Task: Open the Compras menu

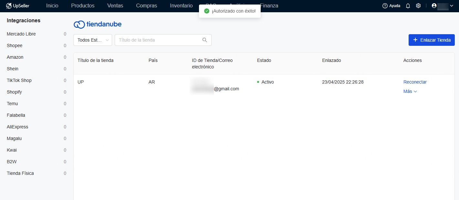Action: tap(147, 6)
